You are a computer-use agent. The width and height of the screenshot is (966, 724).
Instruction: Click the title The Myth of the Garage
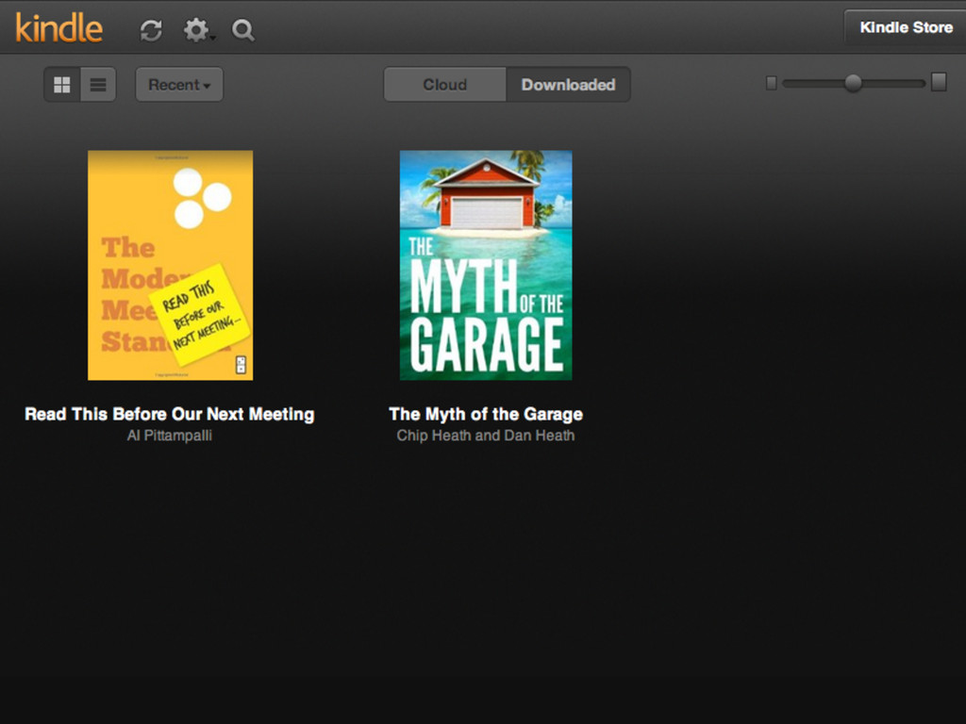pos(486,414)
